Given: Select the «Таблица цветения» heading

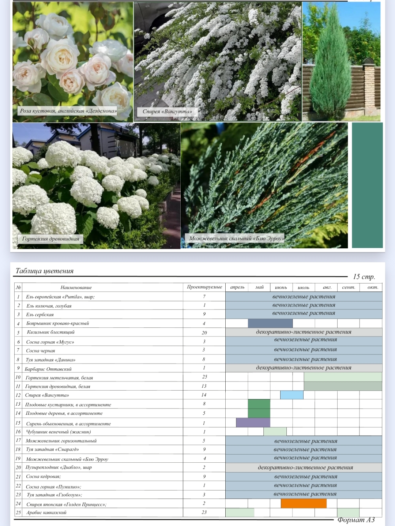Looking at the screenshot, I should pos(45,271).
